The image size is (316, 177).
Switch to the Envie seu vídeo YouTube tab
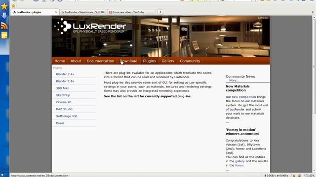click(x=132, y=12)
